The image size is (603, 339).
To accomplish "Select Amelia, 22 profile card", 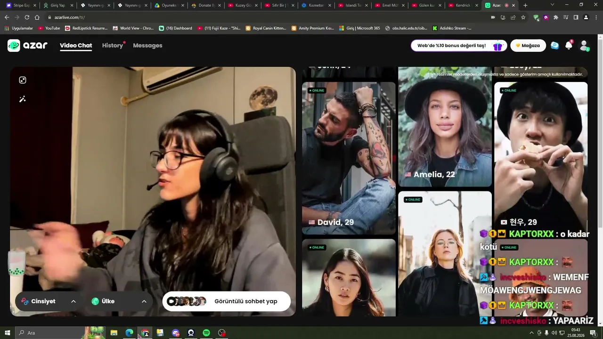I will (x=445, y=127).
